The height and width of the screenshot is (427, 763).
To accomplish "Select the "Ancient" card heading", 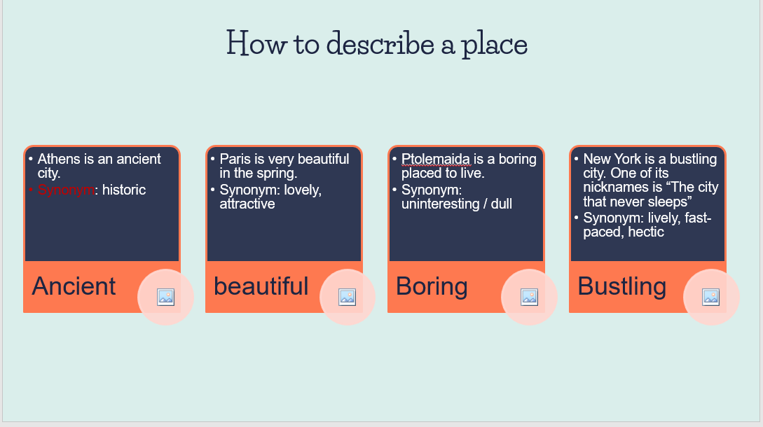I will point(74,286).
